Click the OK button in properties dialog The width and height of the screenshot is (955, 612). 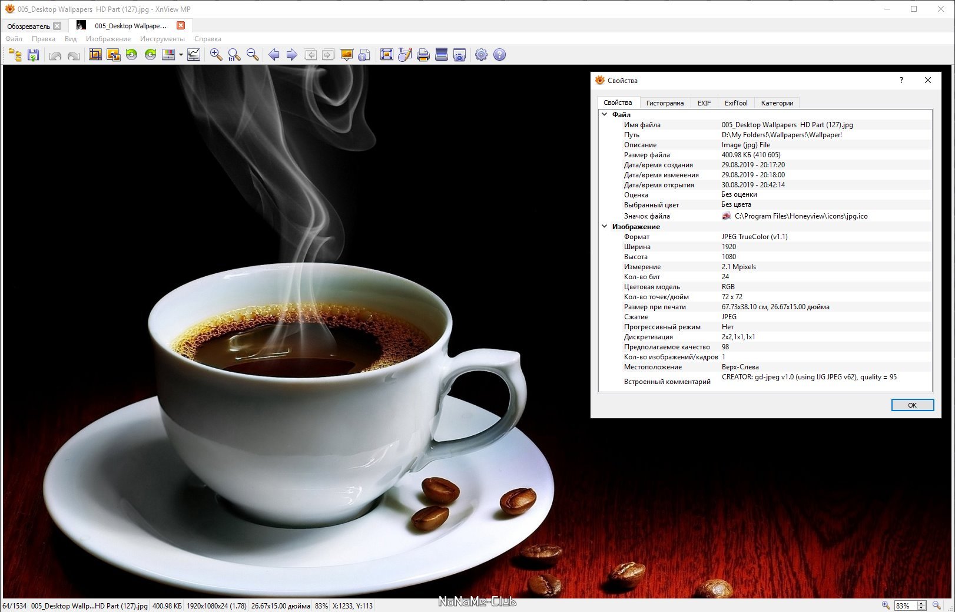pyautogui.click(x=912, y=405)
